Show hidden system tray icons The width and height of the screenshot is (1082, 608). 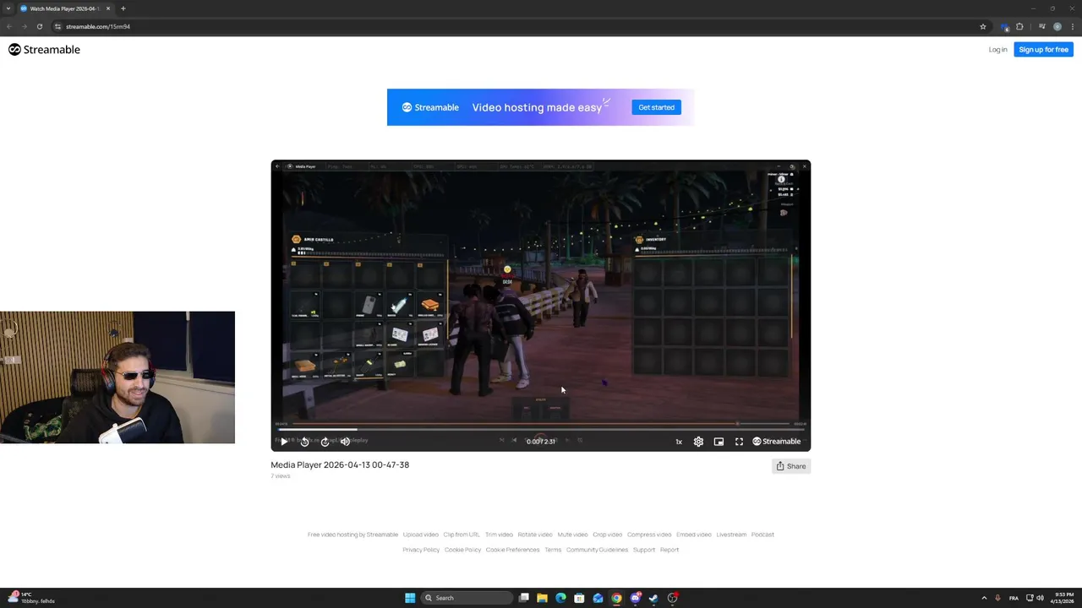(984, 598)
